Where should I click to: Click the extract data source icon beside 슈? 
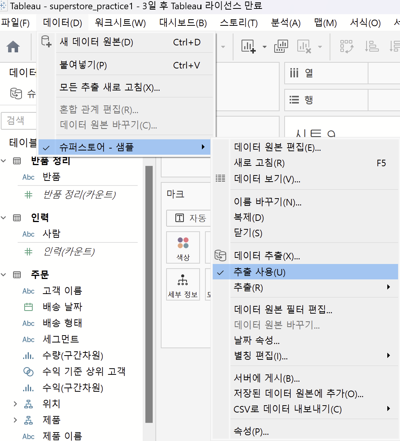point(16,94)
